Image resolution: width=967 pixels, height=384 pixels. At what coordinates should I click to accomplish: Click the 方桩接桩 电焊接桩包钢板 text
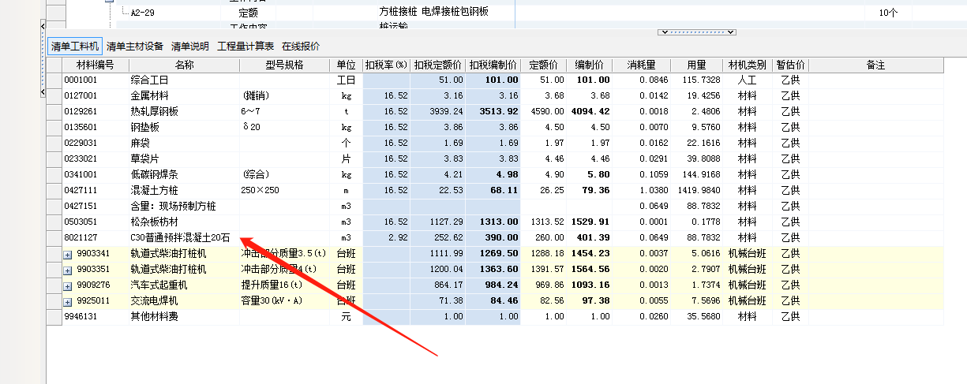pos(433,12)
